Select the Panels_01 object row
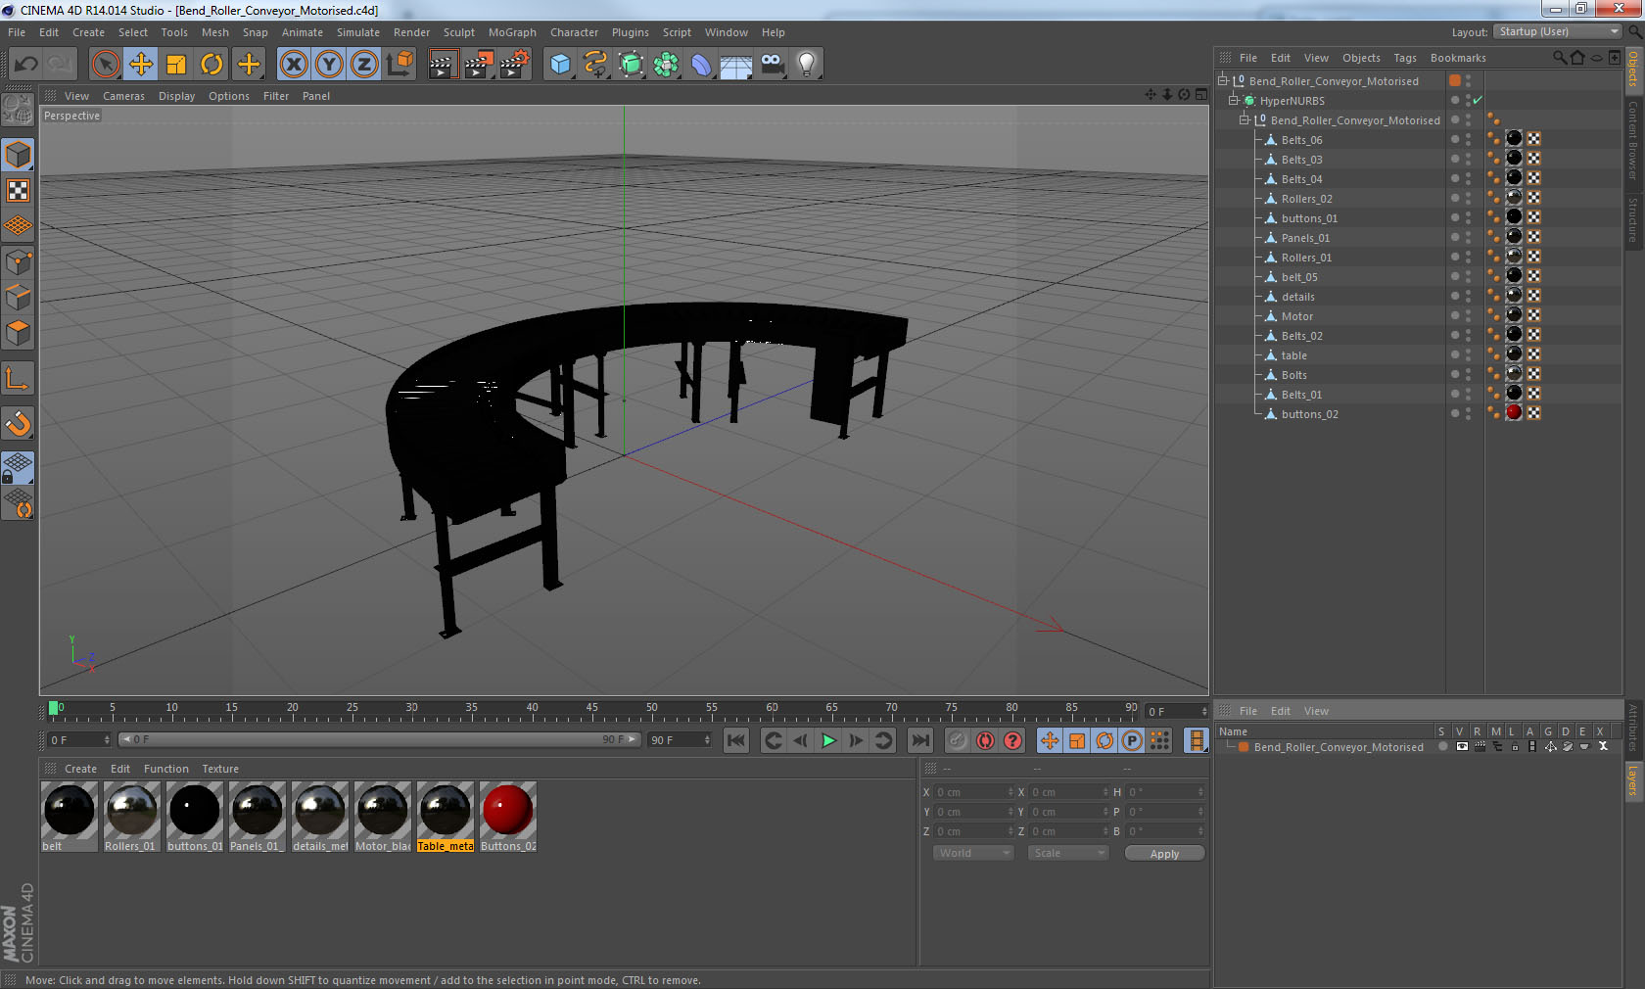1645x989 pixels. [1305, 238]
